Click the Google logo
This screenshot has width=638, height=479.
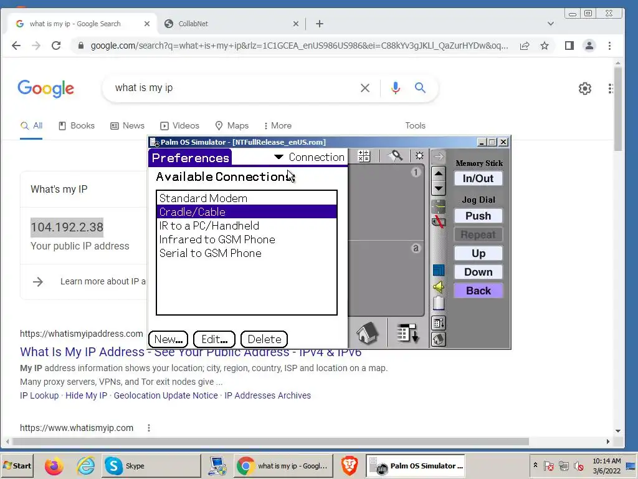point(45,89)
